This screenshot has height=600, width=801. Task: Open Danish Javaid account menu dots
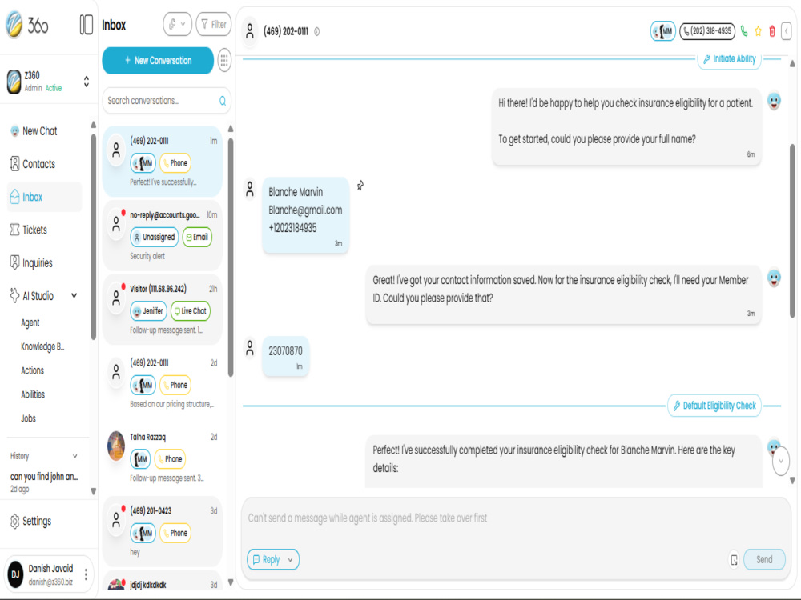[x=86, y=574]
